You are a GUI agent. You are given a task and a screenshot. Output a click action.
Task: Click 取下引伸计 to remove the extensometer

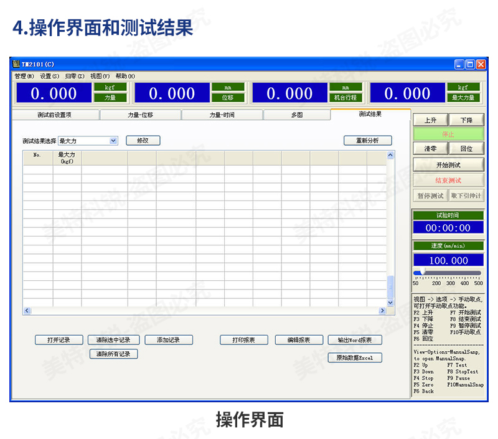tap(466, 196)
